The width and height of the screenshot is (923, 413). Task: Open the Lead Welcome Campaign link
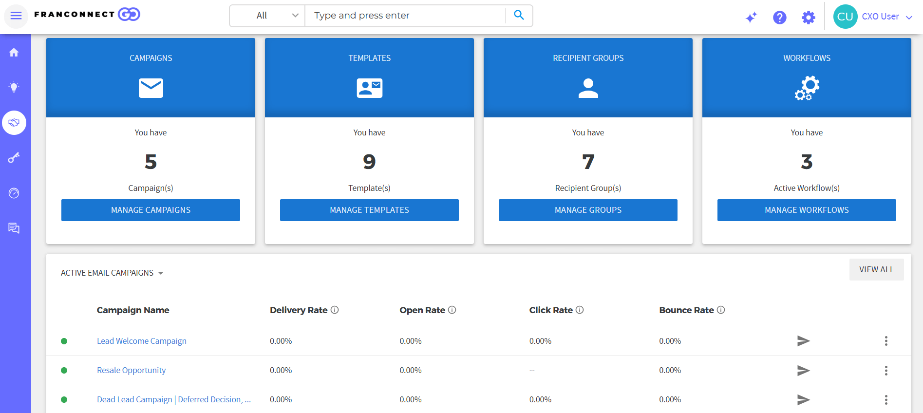point(142,341)
